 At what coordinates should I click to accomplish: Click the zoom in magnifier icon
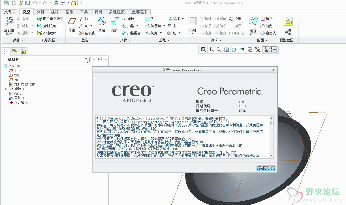(x=211, y=50)
